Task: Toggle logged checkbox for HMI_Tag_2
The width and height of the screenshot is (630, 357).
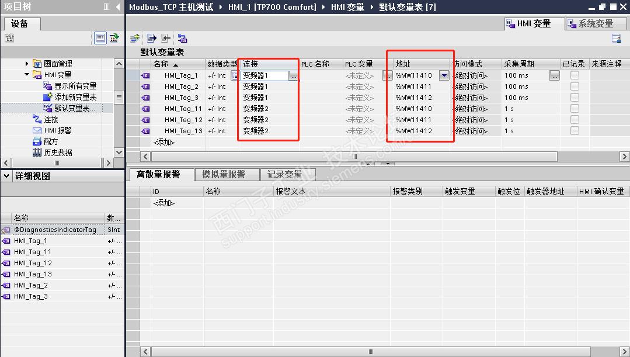Action: click(575, 86)
